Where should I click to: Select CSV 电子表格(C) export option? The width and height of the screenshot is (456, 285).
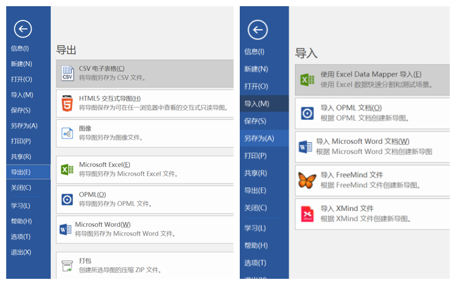click(144, 74)
